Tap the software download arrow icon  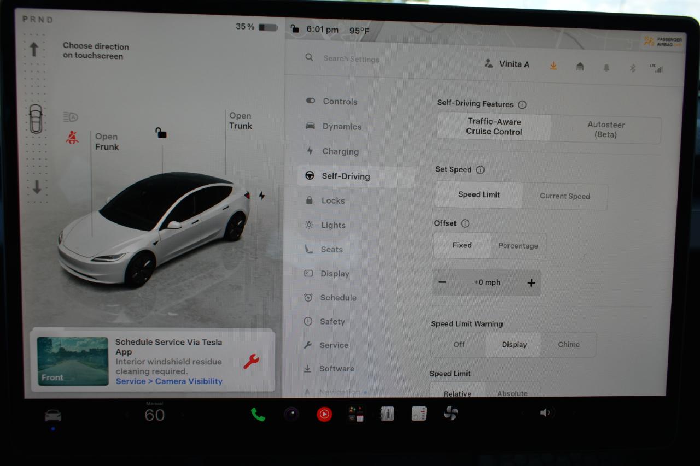(x=553, y=66)
